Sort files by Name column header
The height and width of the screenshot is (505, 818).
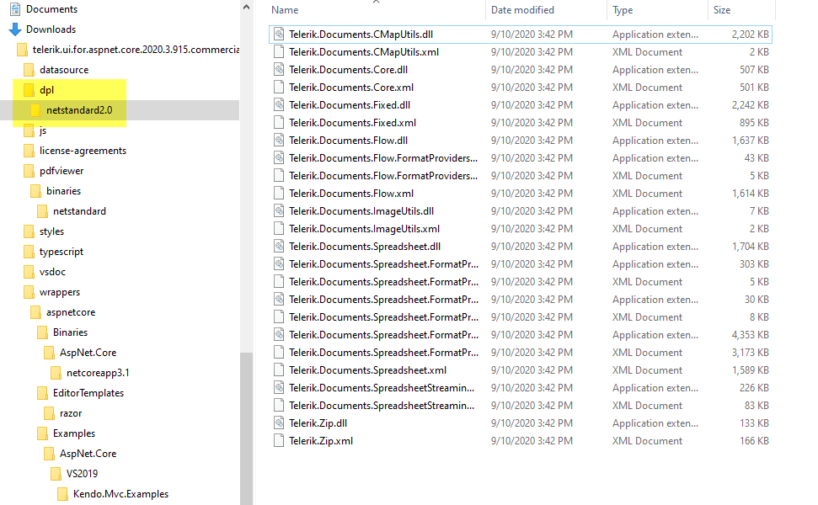point(285,10)
